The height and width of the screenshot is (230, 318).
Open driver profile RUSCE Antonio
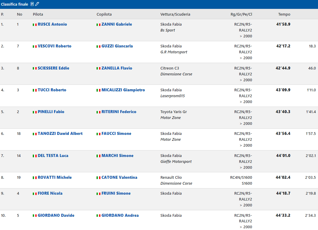[52, 24]
